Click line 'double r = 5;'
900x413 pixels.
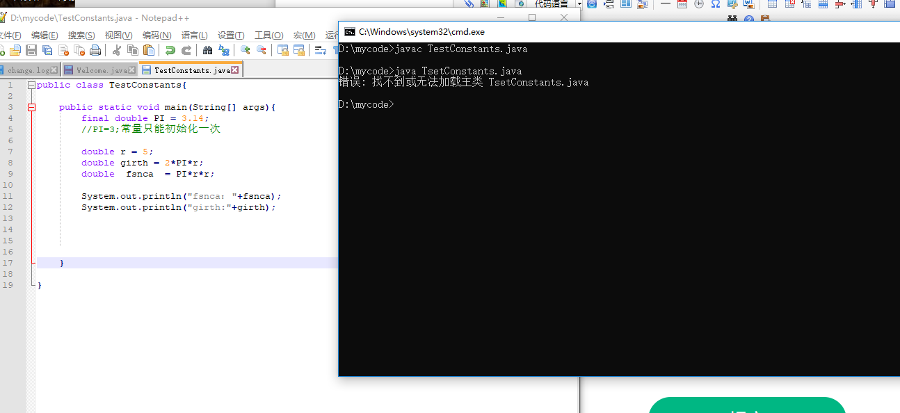(x=117, y=152)
